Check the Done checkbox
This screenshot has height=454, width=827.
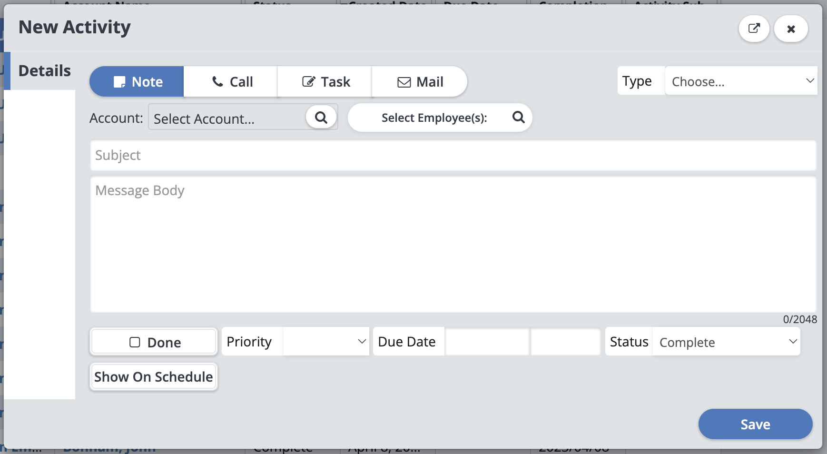pos(135,342)
